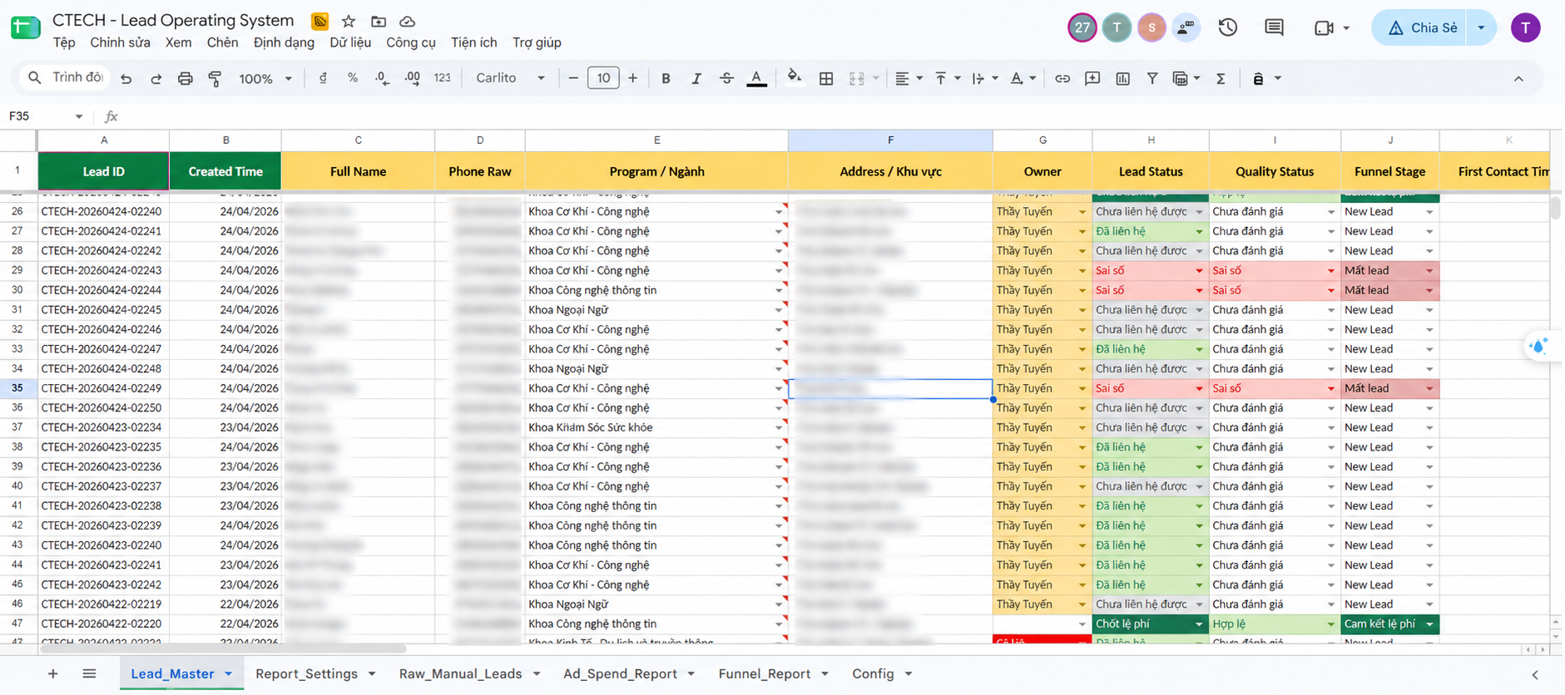Switch to the Raw_Manual_Leads sheet tab
This screenshot has width=1565, height=695.
(x=461, y=673)
